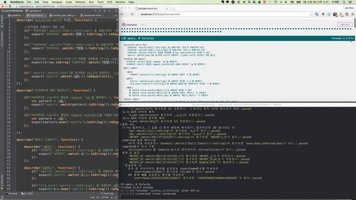Image resolution: width=356 pixels, height=200 pixels.
Task: Click the red pause menu bar icon
Action: click(x=265, y=2)
